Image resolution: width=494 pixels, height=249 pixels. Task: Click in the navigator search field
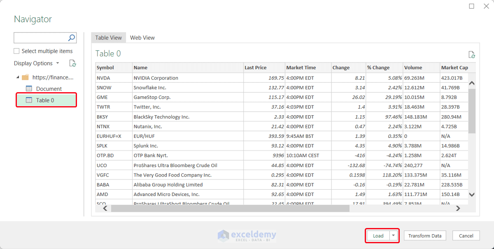click(40, 38)
